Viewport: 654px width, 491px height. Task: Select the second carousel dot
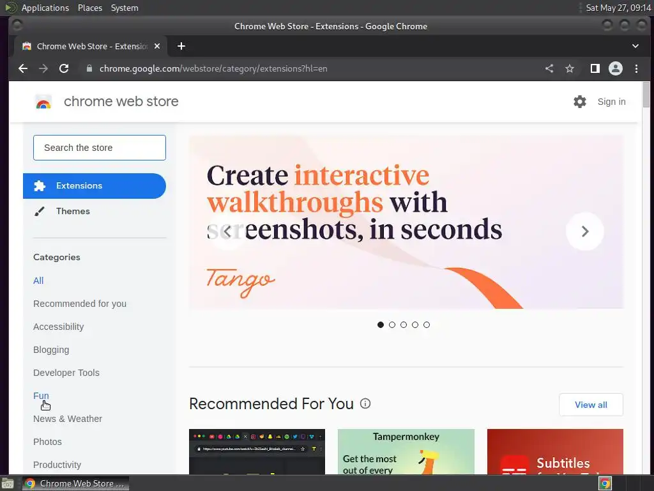(392, 324)
